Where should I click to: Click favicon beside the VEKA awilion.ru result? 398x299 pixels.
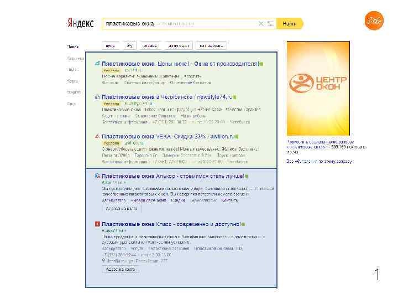(x=97, y=136)
